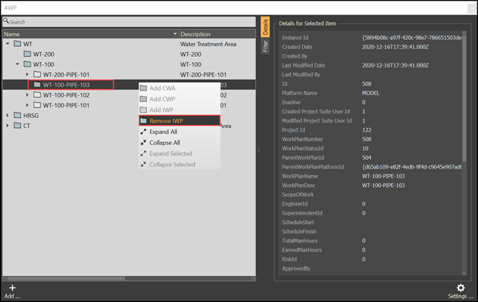Click the WT-100 folder icon
This screenshot has height=302, width=478.
pos(28,64)
